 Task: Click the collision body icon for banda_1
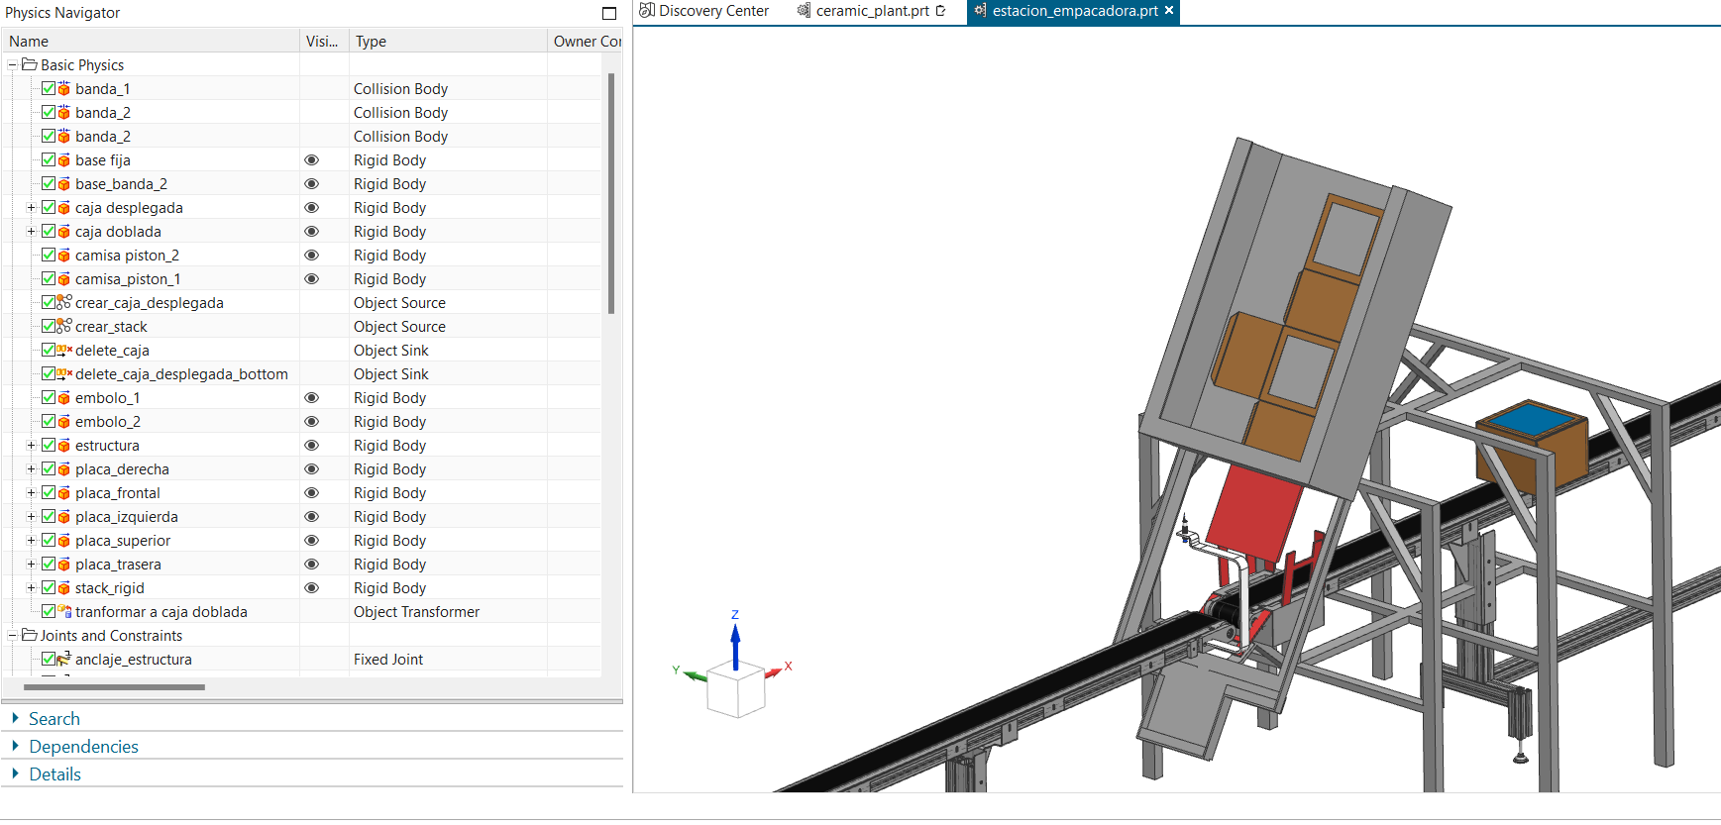tap(64, 88)
